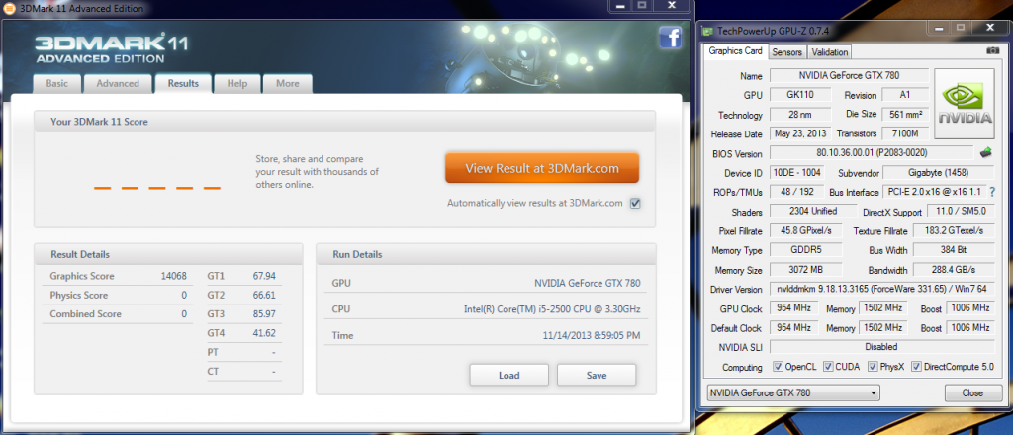Click the GPU-Z screenshot camera icon
This screenshot has width=1013, height=435.
tap(992, 51)
